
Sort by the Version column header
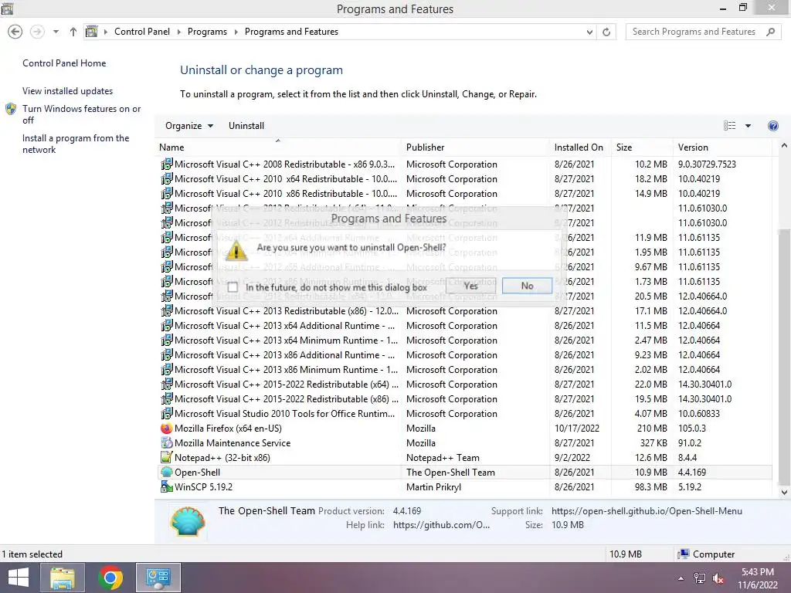coord(722,147)
